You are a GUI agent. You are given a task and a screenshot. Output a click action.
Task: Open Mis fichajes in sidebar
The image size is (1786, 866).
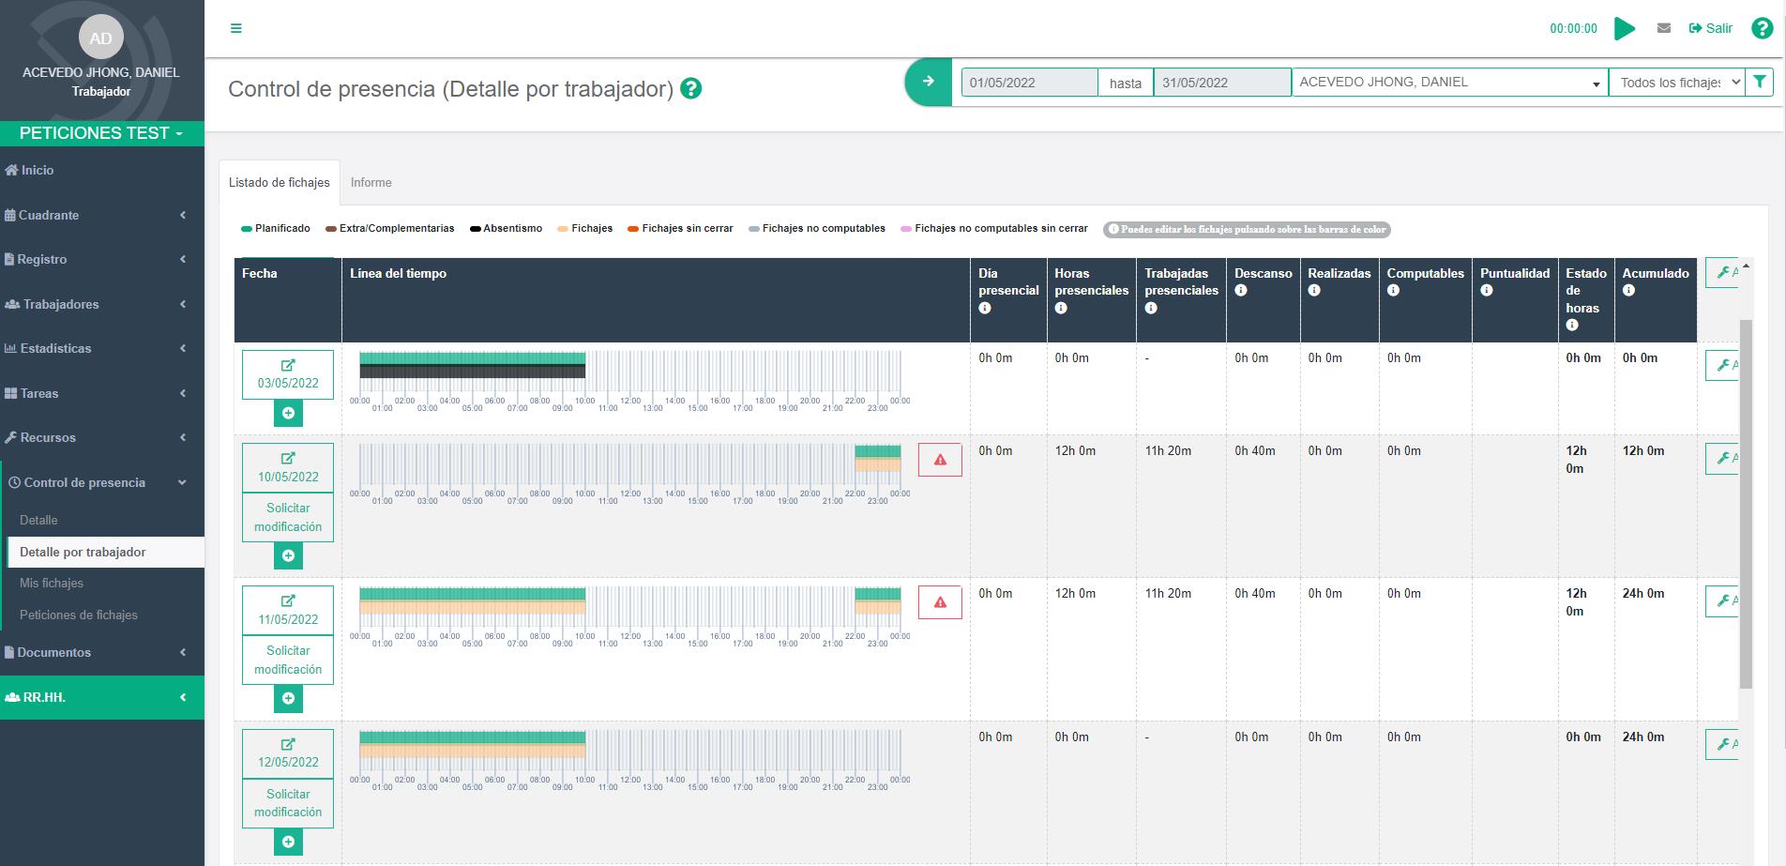click(52, 583)
